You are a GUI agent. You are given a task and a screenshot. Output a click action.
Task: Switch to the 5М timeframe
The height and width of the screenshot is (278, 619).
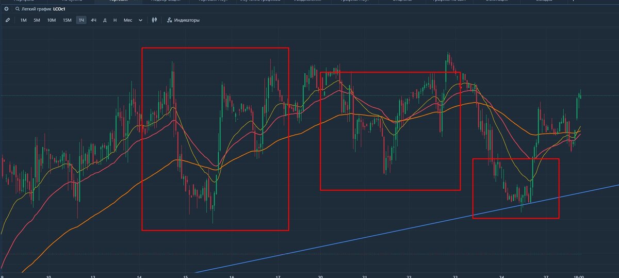click(x=37, y=20)
